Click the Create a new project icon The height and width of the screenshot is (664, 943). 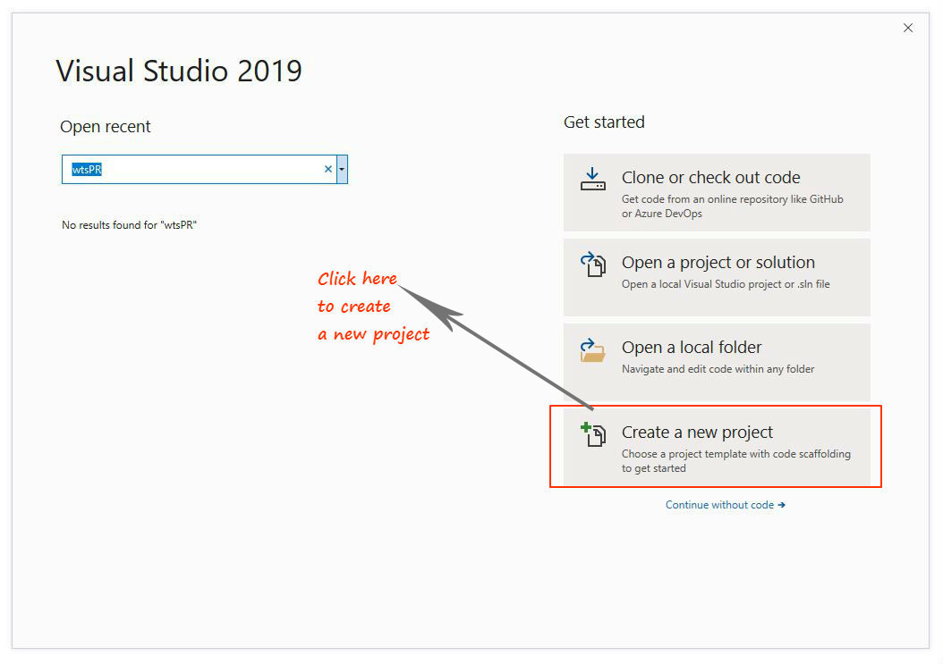(593, 434)
